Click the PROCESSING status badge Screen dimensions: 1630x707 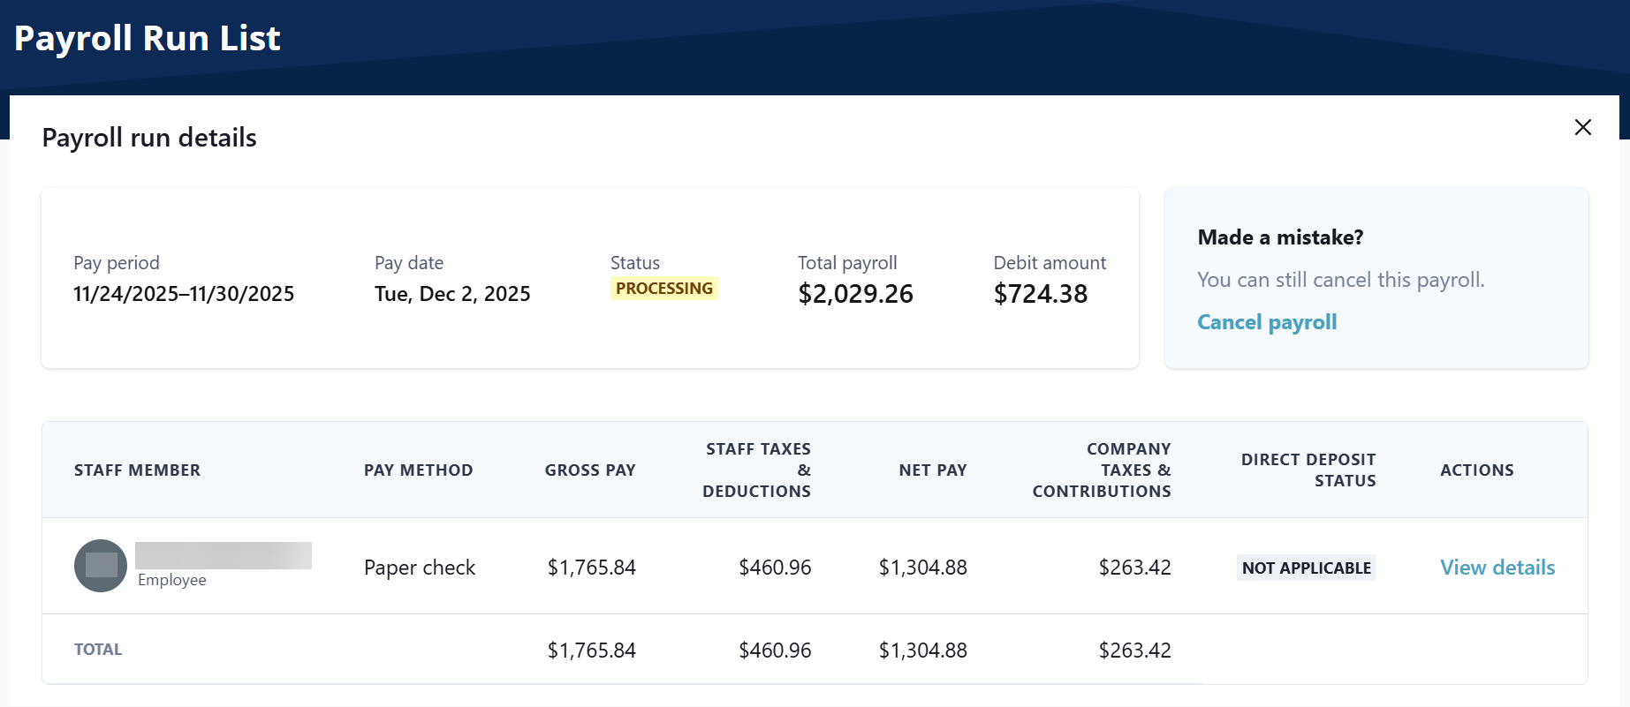tap(663, 289)
